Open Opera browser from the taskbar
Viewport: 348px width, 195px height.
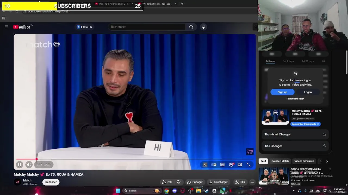182,191
